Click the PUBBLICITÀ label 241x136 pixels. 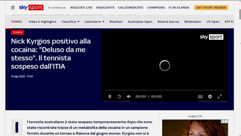195,116
